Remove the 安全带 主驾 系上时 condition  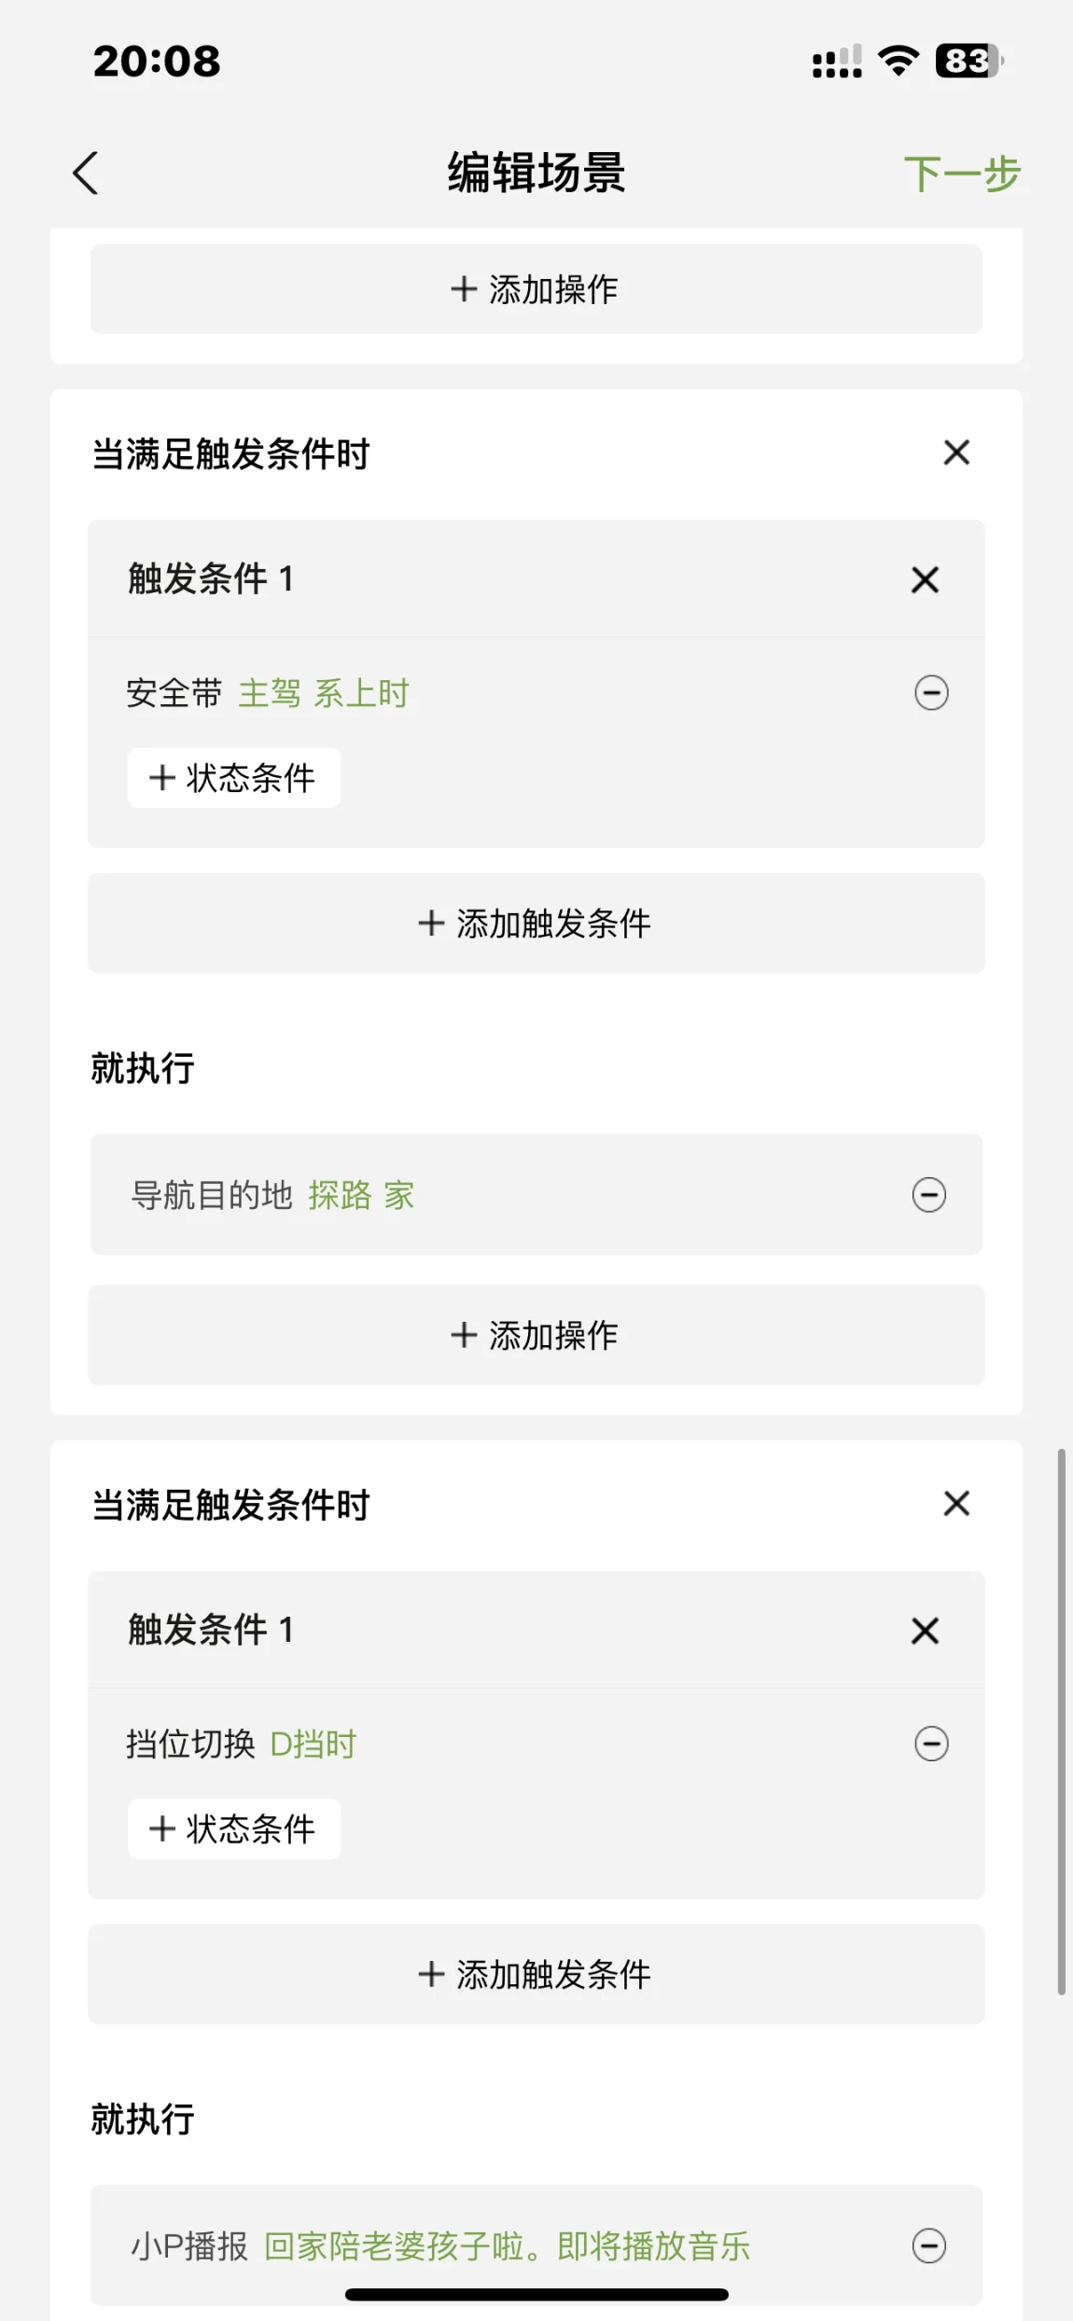click(931, 693)
